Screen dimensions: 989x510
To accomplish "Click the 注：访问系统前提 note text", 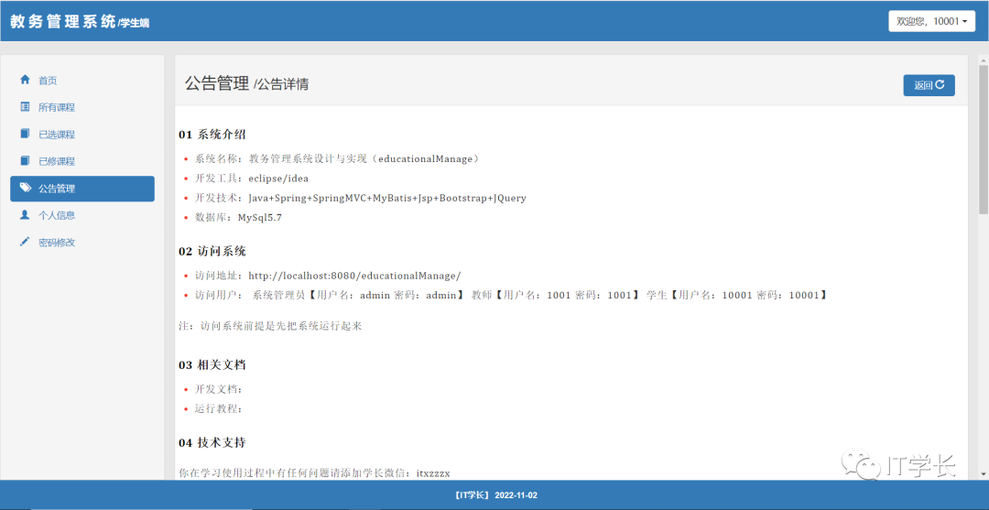I will click(x=270, y=327).
